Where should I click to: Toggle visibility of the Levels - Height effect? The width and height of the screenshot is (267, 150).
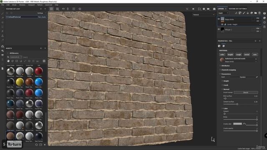pos(222,24)
